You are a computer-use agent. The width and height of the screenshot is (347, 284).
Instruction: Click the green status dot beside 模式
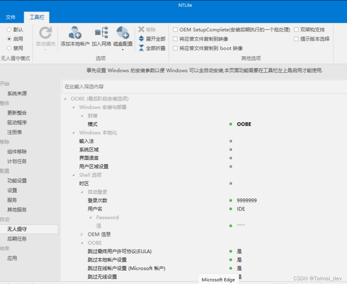pyautogui.click(x=231, y=124)
